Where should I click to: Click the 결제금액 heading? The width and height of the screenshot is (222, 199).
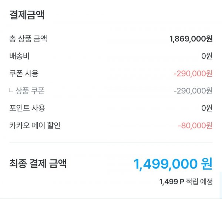tap(27, 15)
